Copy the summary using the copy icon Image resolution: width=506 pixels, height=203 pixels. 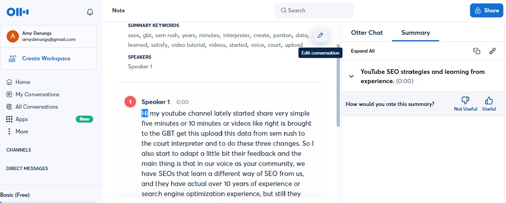point(477,51)
